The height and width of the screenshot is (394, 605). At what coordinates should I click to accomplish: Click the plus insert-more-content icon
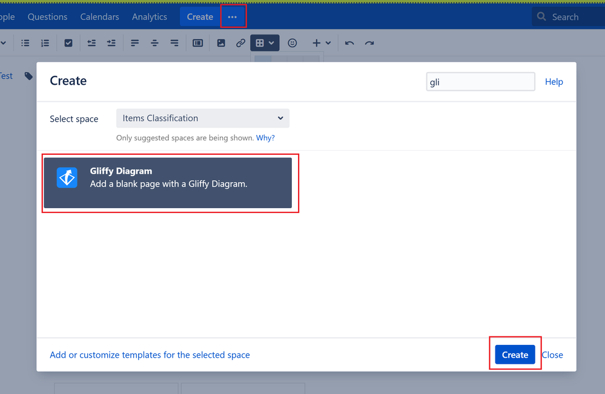[x=316, y=43]
